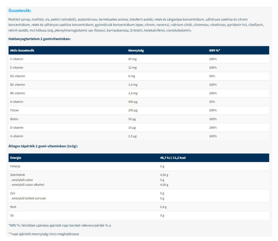Click the B3-vitamin row label

(x=17, y=76)
